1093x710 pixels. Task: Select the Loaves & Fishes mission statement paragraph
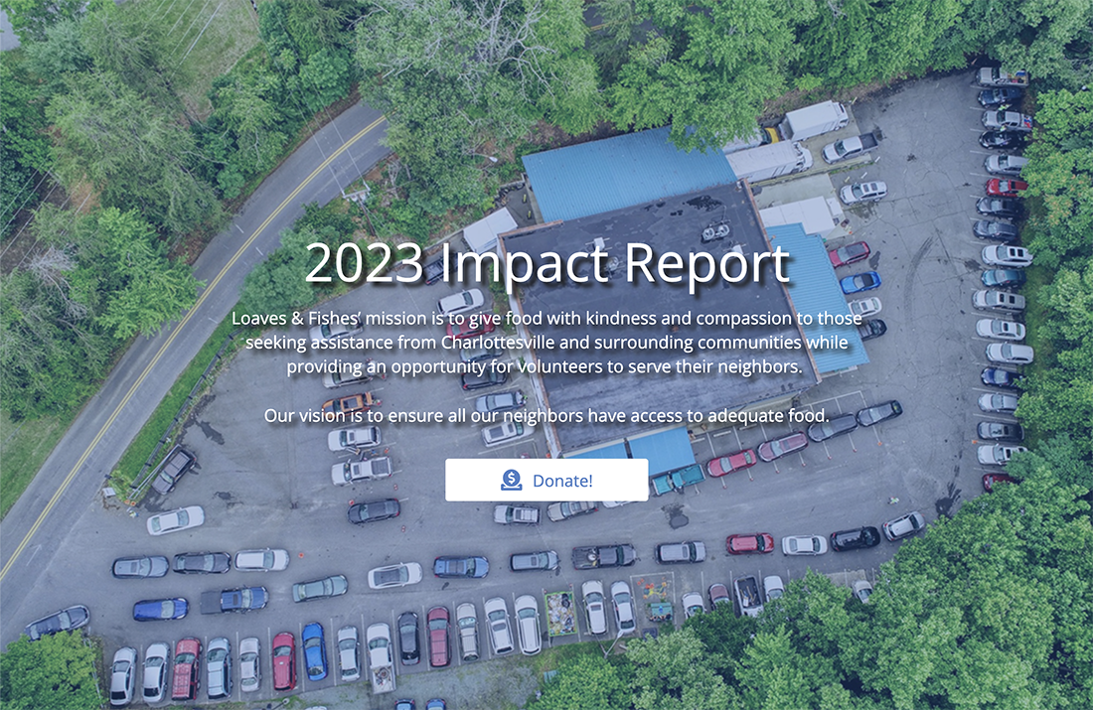coord(547,342)
